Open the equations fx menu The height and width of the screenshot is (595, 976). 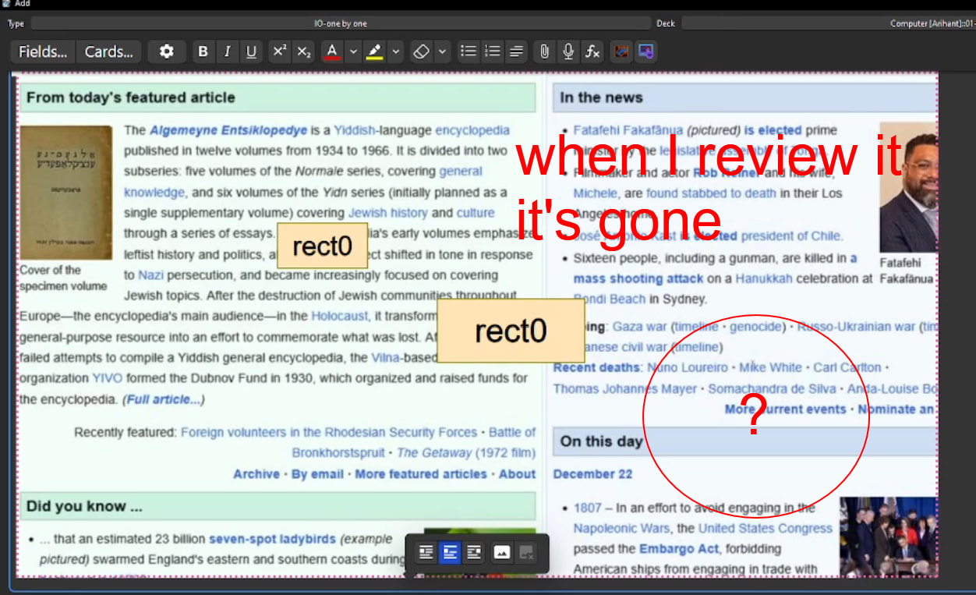pyautogui.click(x=592, y=51)
